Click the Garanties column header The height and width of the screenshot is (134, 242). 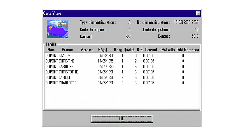(191, 50)
